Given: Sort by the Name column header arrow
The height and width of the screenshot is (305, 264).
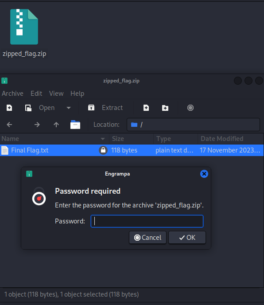Looking at the screenshot, I should [x=103, y=139].
